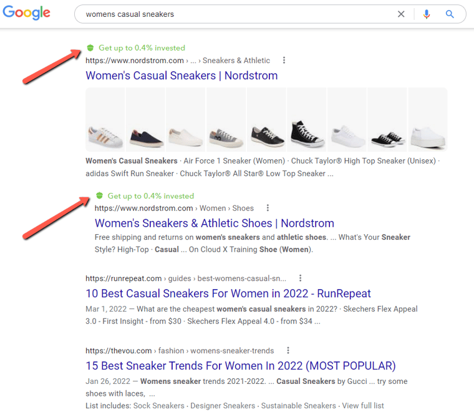Click the 'https://www.nordstrom.com › Women › Shoes' URL
This screenshot has width=474, height=417.
click(174, 208)
